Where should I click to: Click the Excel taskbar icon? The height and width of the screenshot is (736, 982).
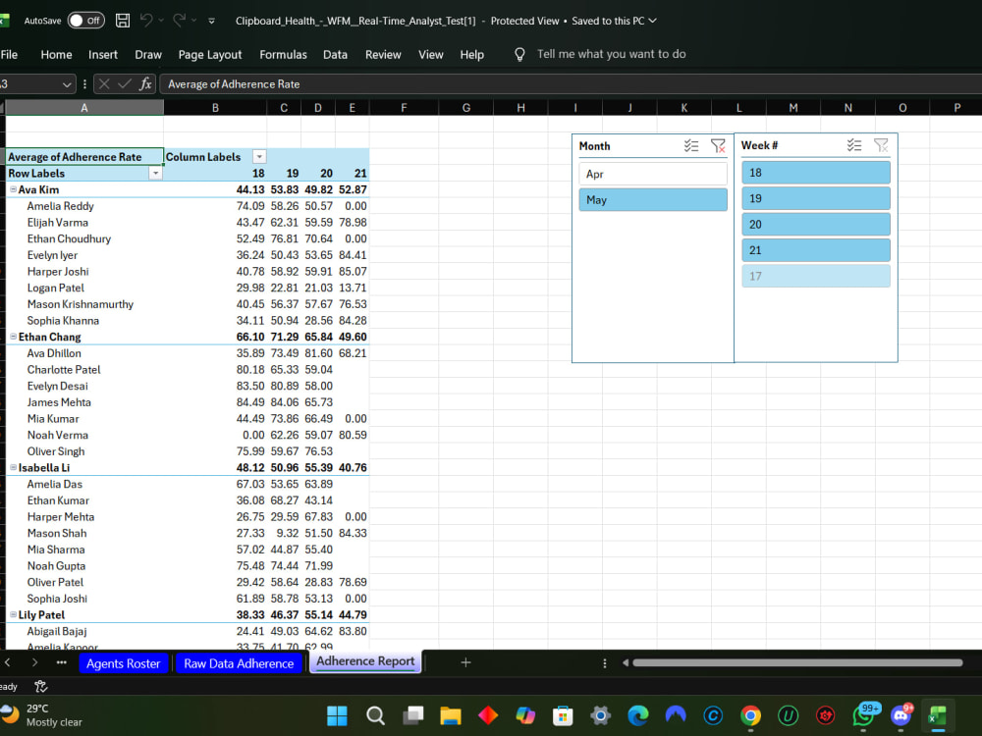pos(938,715)
